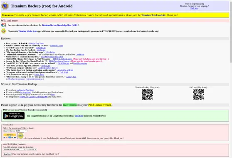This screenshot has width=232, height=158.
Task: Click the Google Play badge image
Action: coord(14,115)
